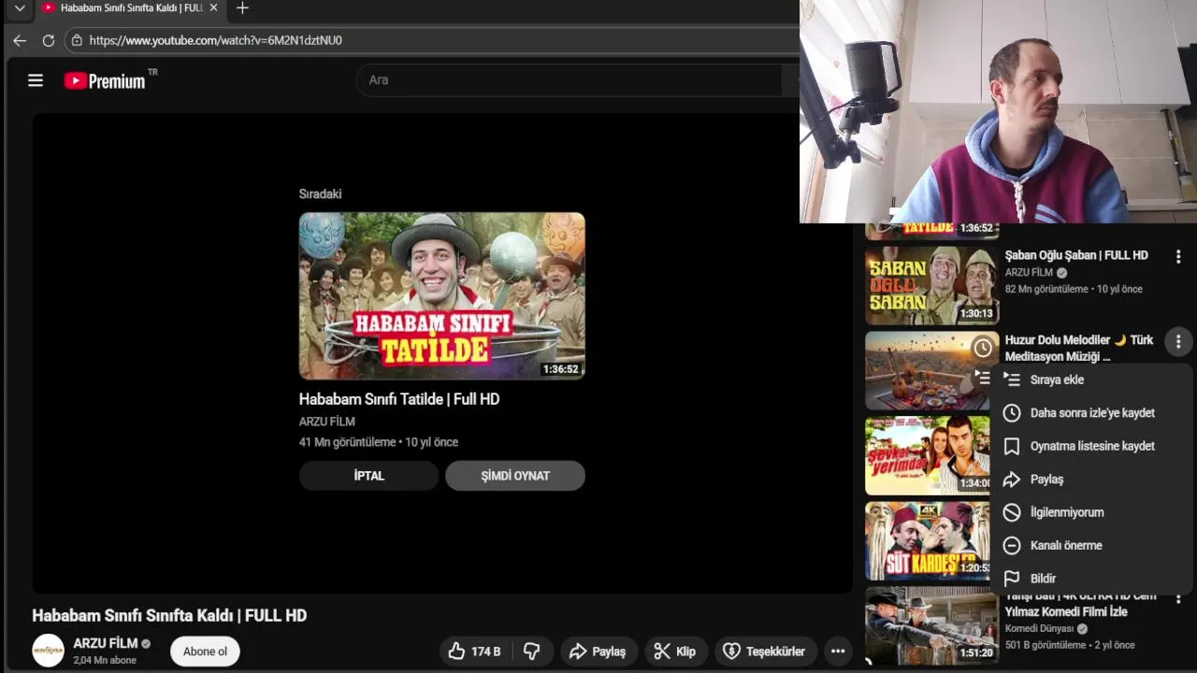This screenshot has height=673, width=1197.
Task: Click 41 Mn görüntüleme • 10 yıl önce text
Action: [379, 442]
